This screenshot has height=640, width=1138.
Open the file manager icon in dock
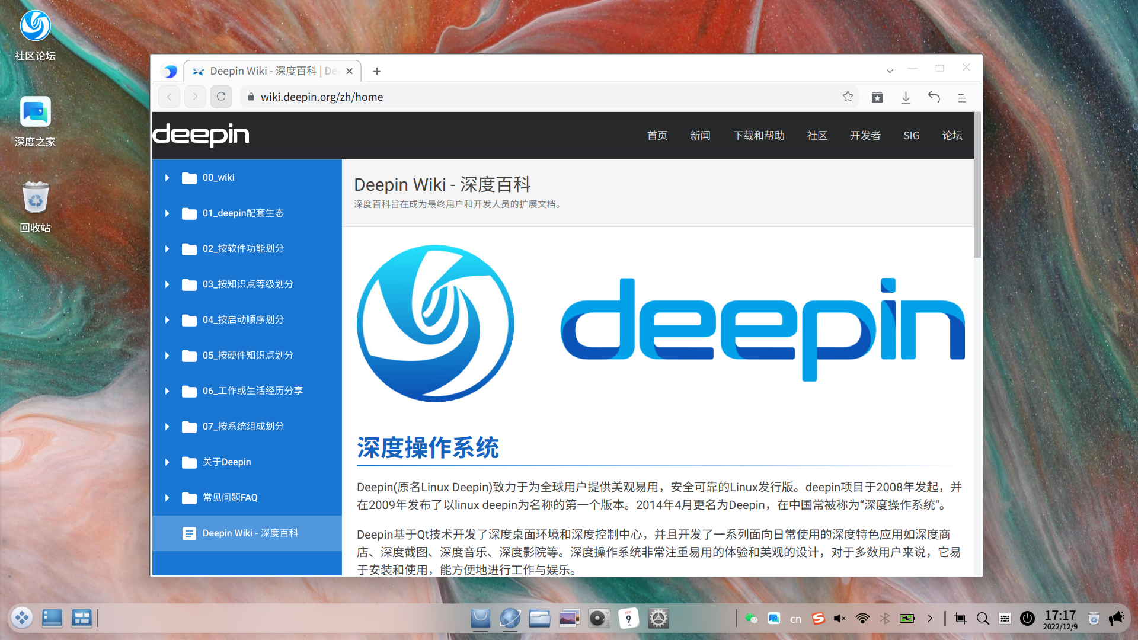pyautogui.click(x=540, y=618)
